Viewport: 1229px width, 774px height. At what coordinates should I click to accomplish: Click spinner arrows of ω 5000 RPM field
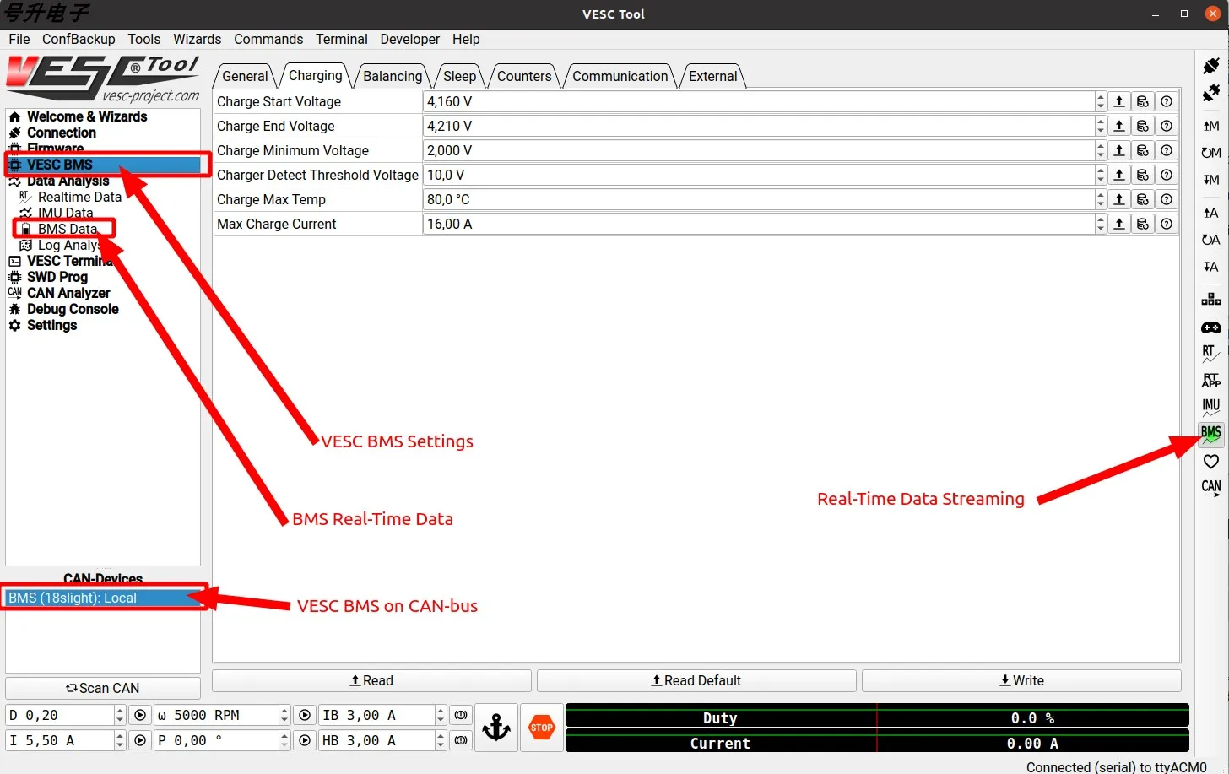tap(284, 715)
